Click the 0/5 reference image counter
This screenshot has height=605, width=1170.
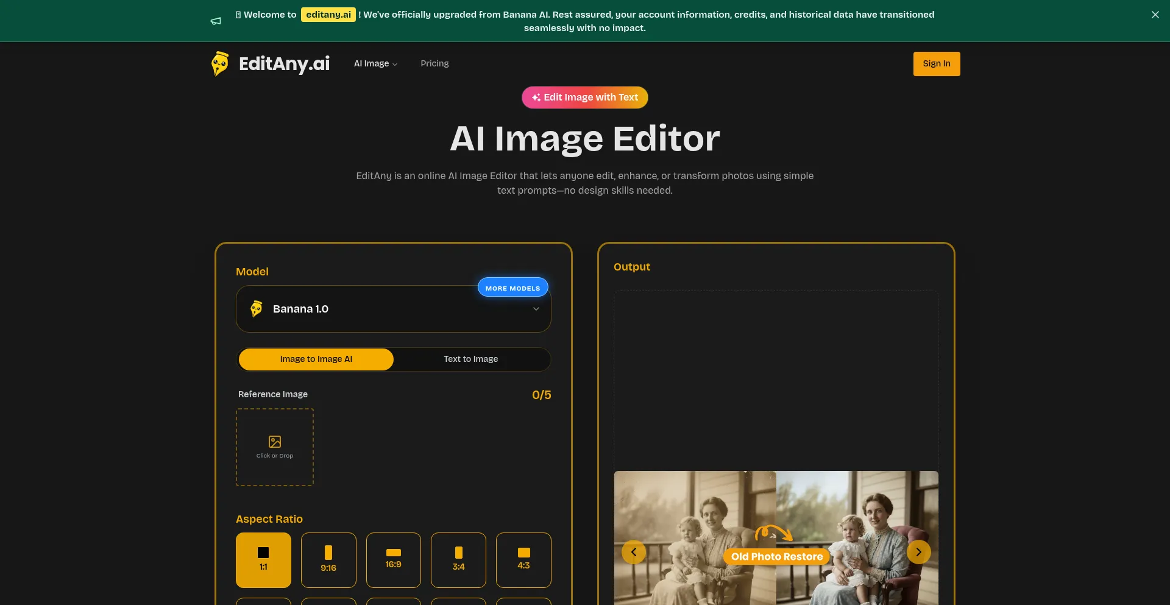click(541, 395)
